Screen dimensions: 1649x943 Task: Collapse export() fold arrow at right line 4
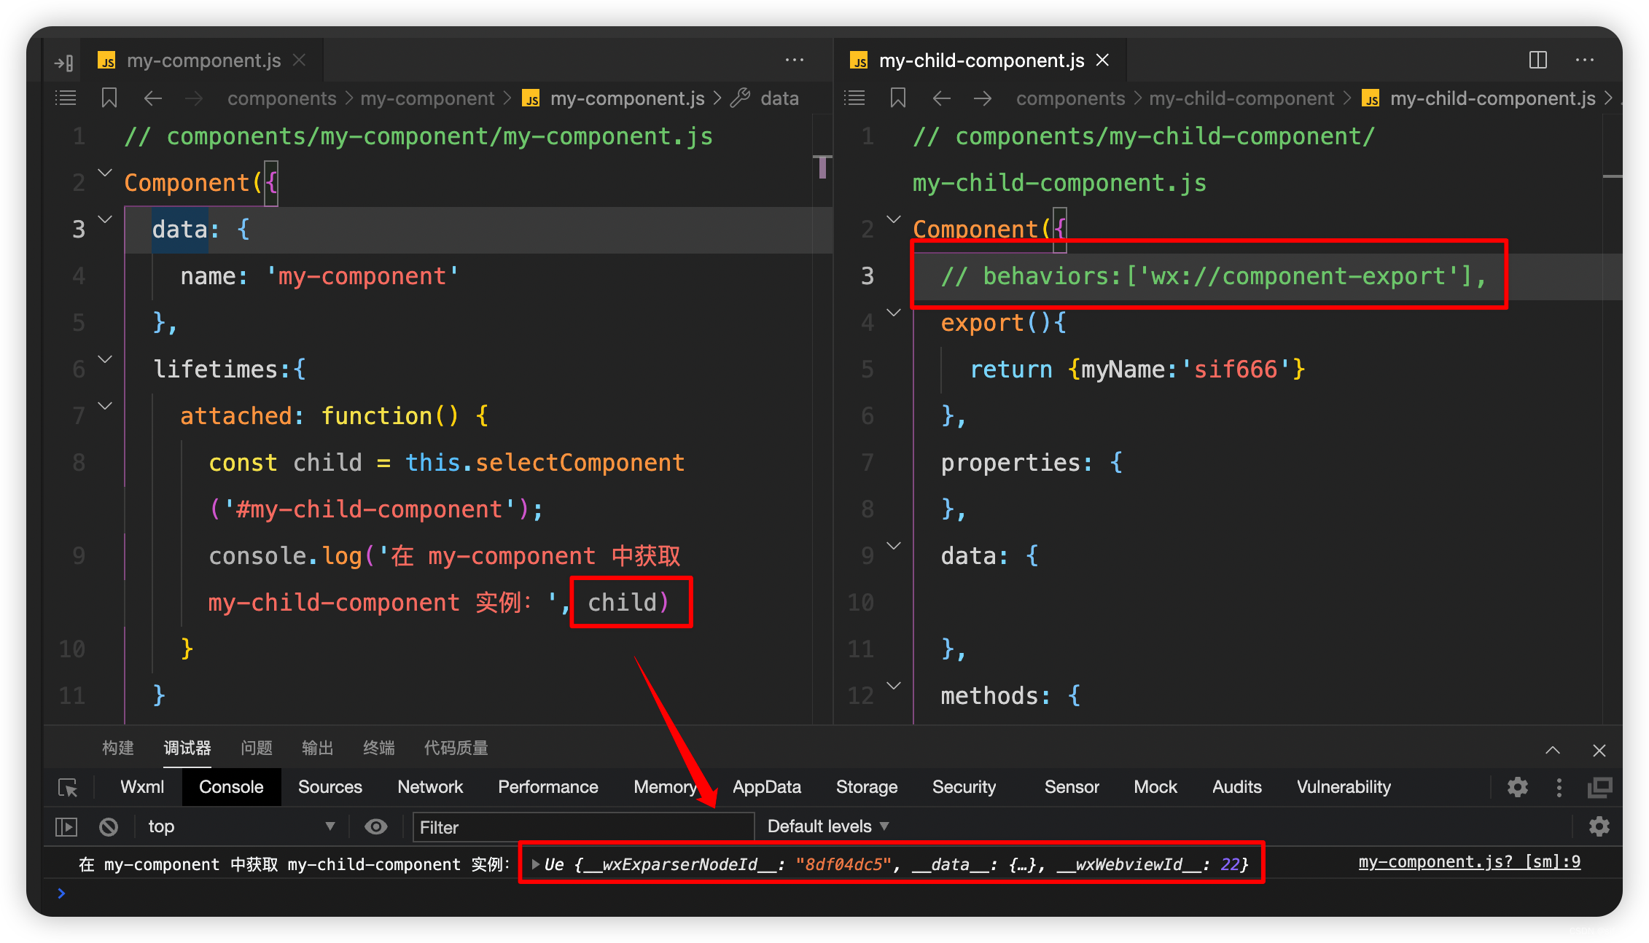pyautogui.click(x=894, y=313)
